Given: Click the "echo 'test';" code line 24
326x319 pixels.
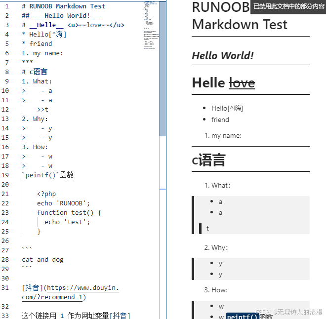Looking at the screenshot, I should [67, 222].
